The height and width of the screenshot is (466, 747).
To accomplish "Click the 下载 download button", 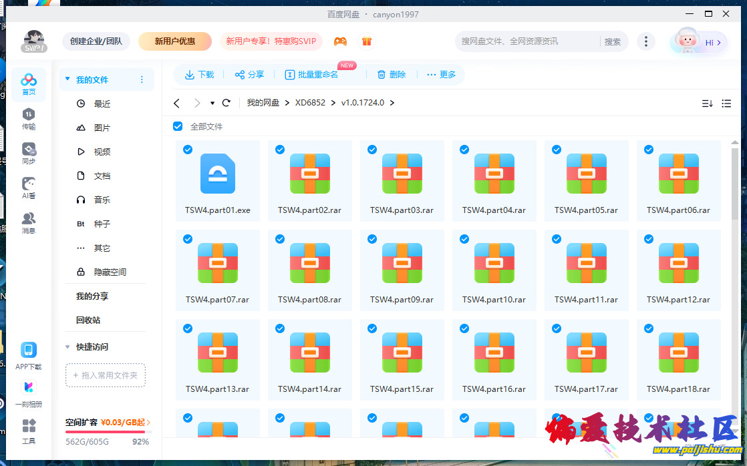I will point(200,75).
